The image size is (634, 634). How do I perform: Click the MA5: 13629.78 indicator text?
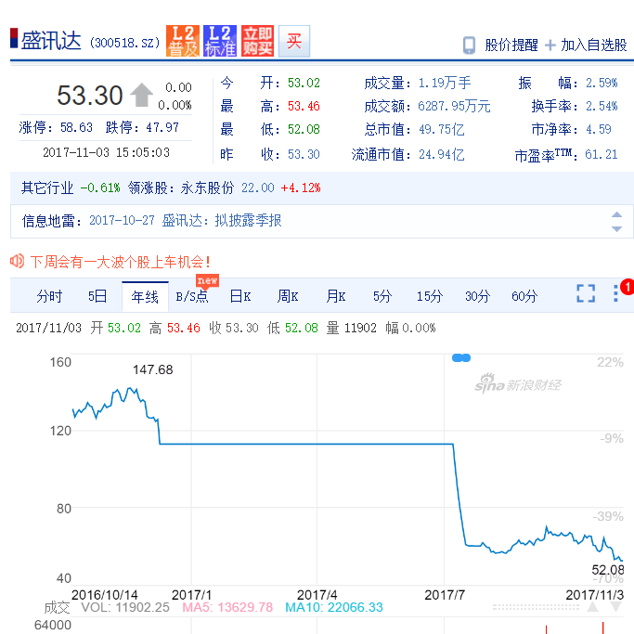[227, 607]
